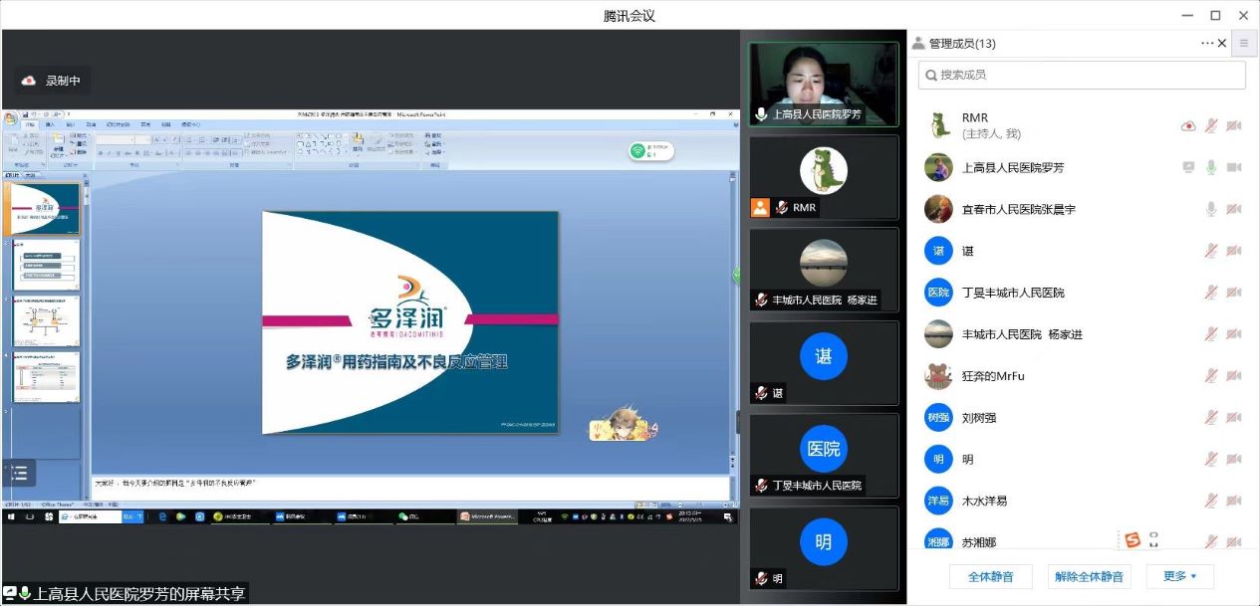Toggle camera icon for 宜春市人民医院张晨宇

[x=1234, y=209]
